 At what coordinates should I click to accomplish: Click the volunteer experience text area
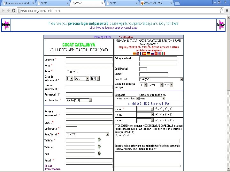click(148, 159)
